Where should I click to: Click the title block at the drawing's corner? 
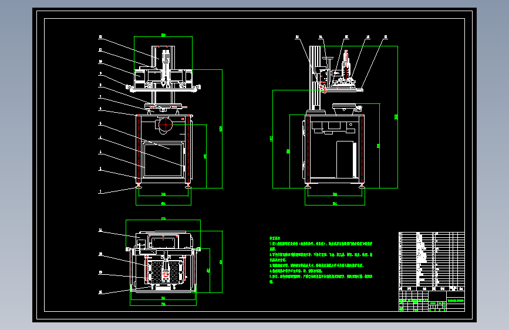pos(432,301)
